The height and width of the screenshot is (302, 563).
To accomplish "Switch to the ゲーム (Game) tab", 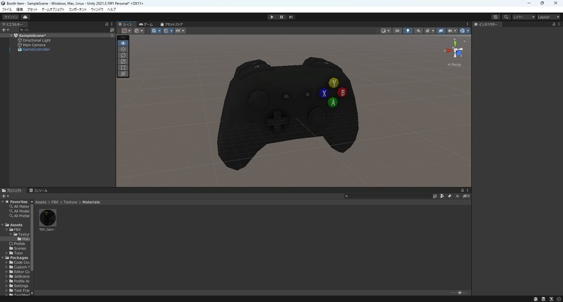I will (x=146, y=24).
